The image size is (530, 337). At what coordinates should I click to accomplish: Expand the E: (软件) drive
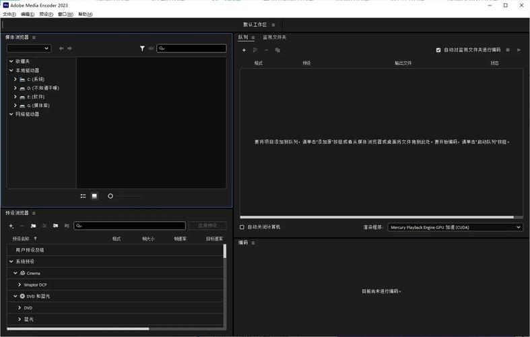click(x=15, y=97)
